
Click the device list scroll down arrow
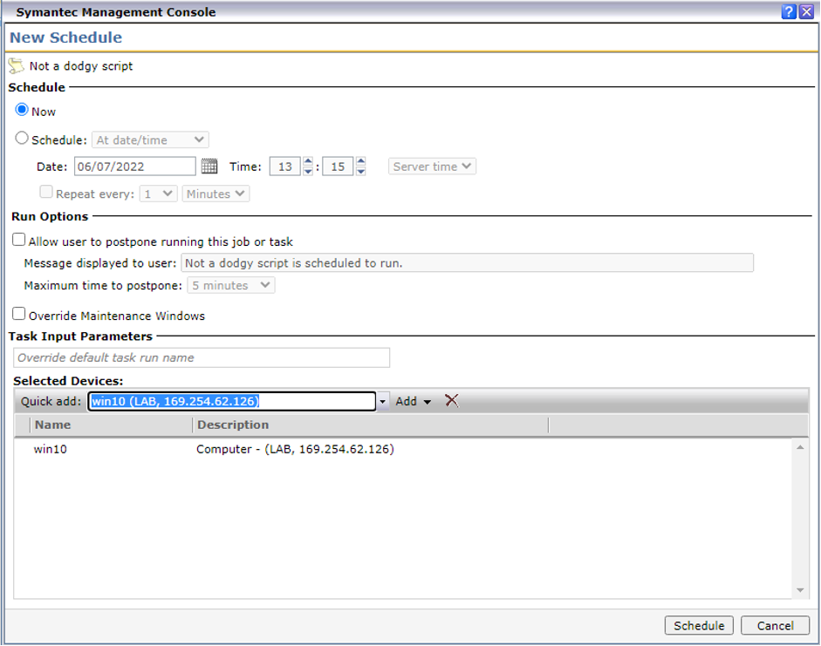pyautogui.click(x=800, y=590)
